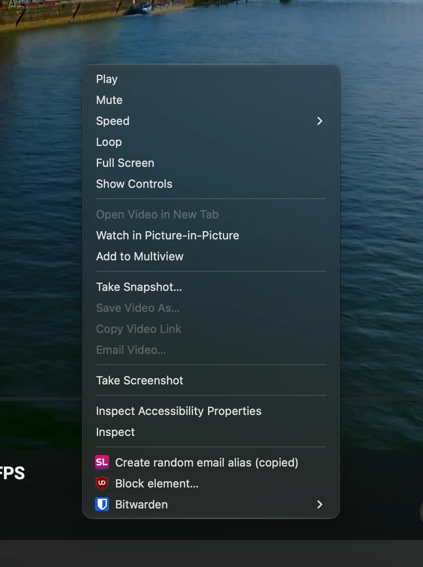
Task: Choose Take Screenshot from menu
Action: point(211,380)
